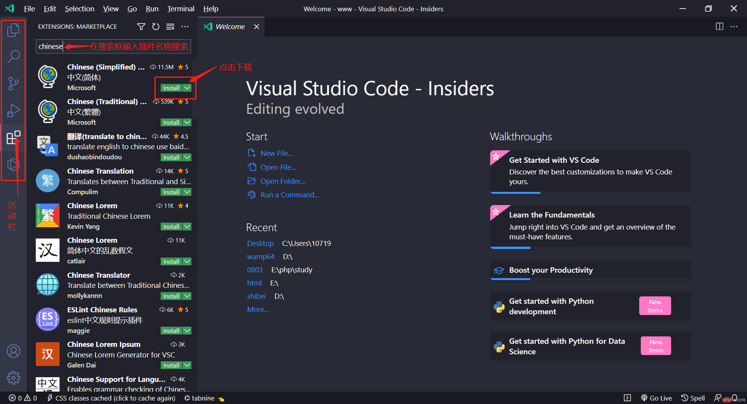Open the File menu
This screenshot has height=404, width=747.
29,9
